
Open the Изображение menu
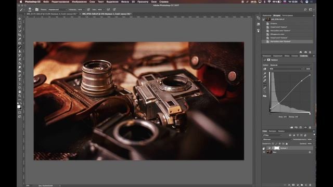coord(79,2)
